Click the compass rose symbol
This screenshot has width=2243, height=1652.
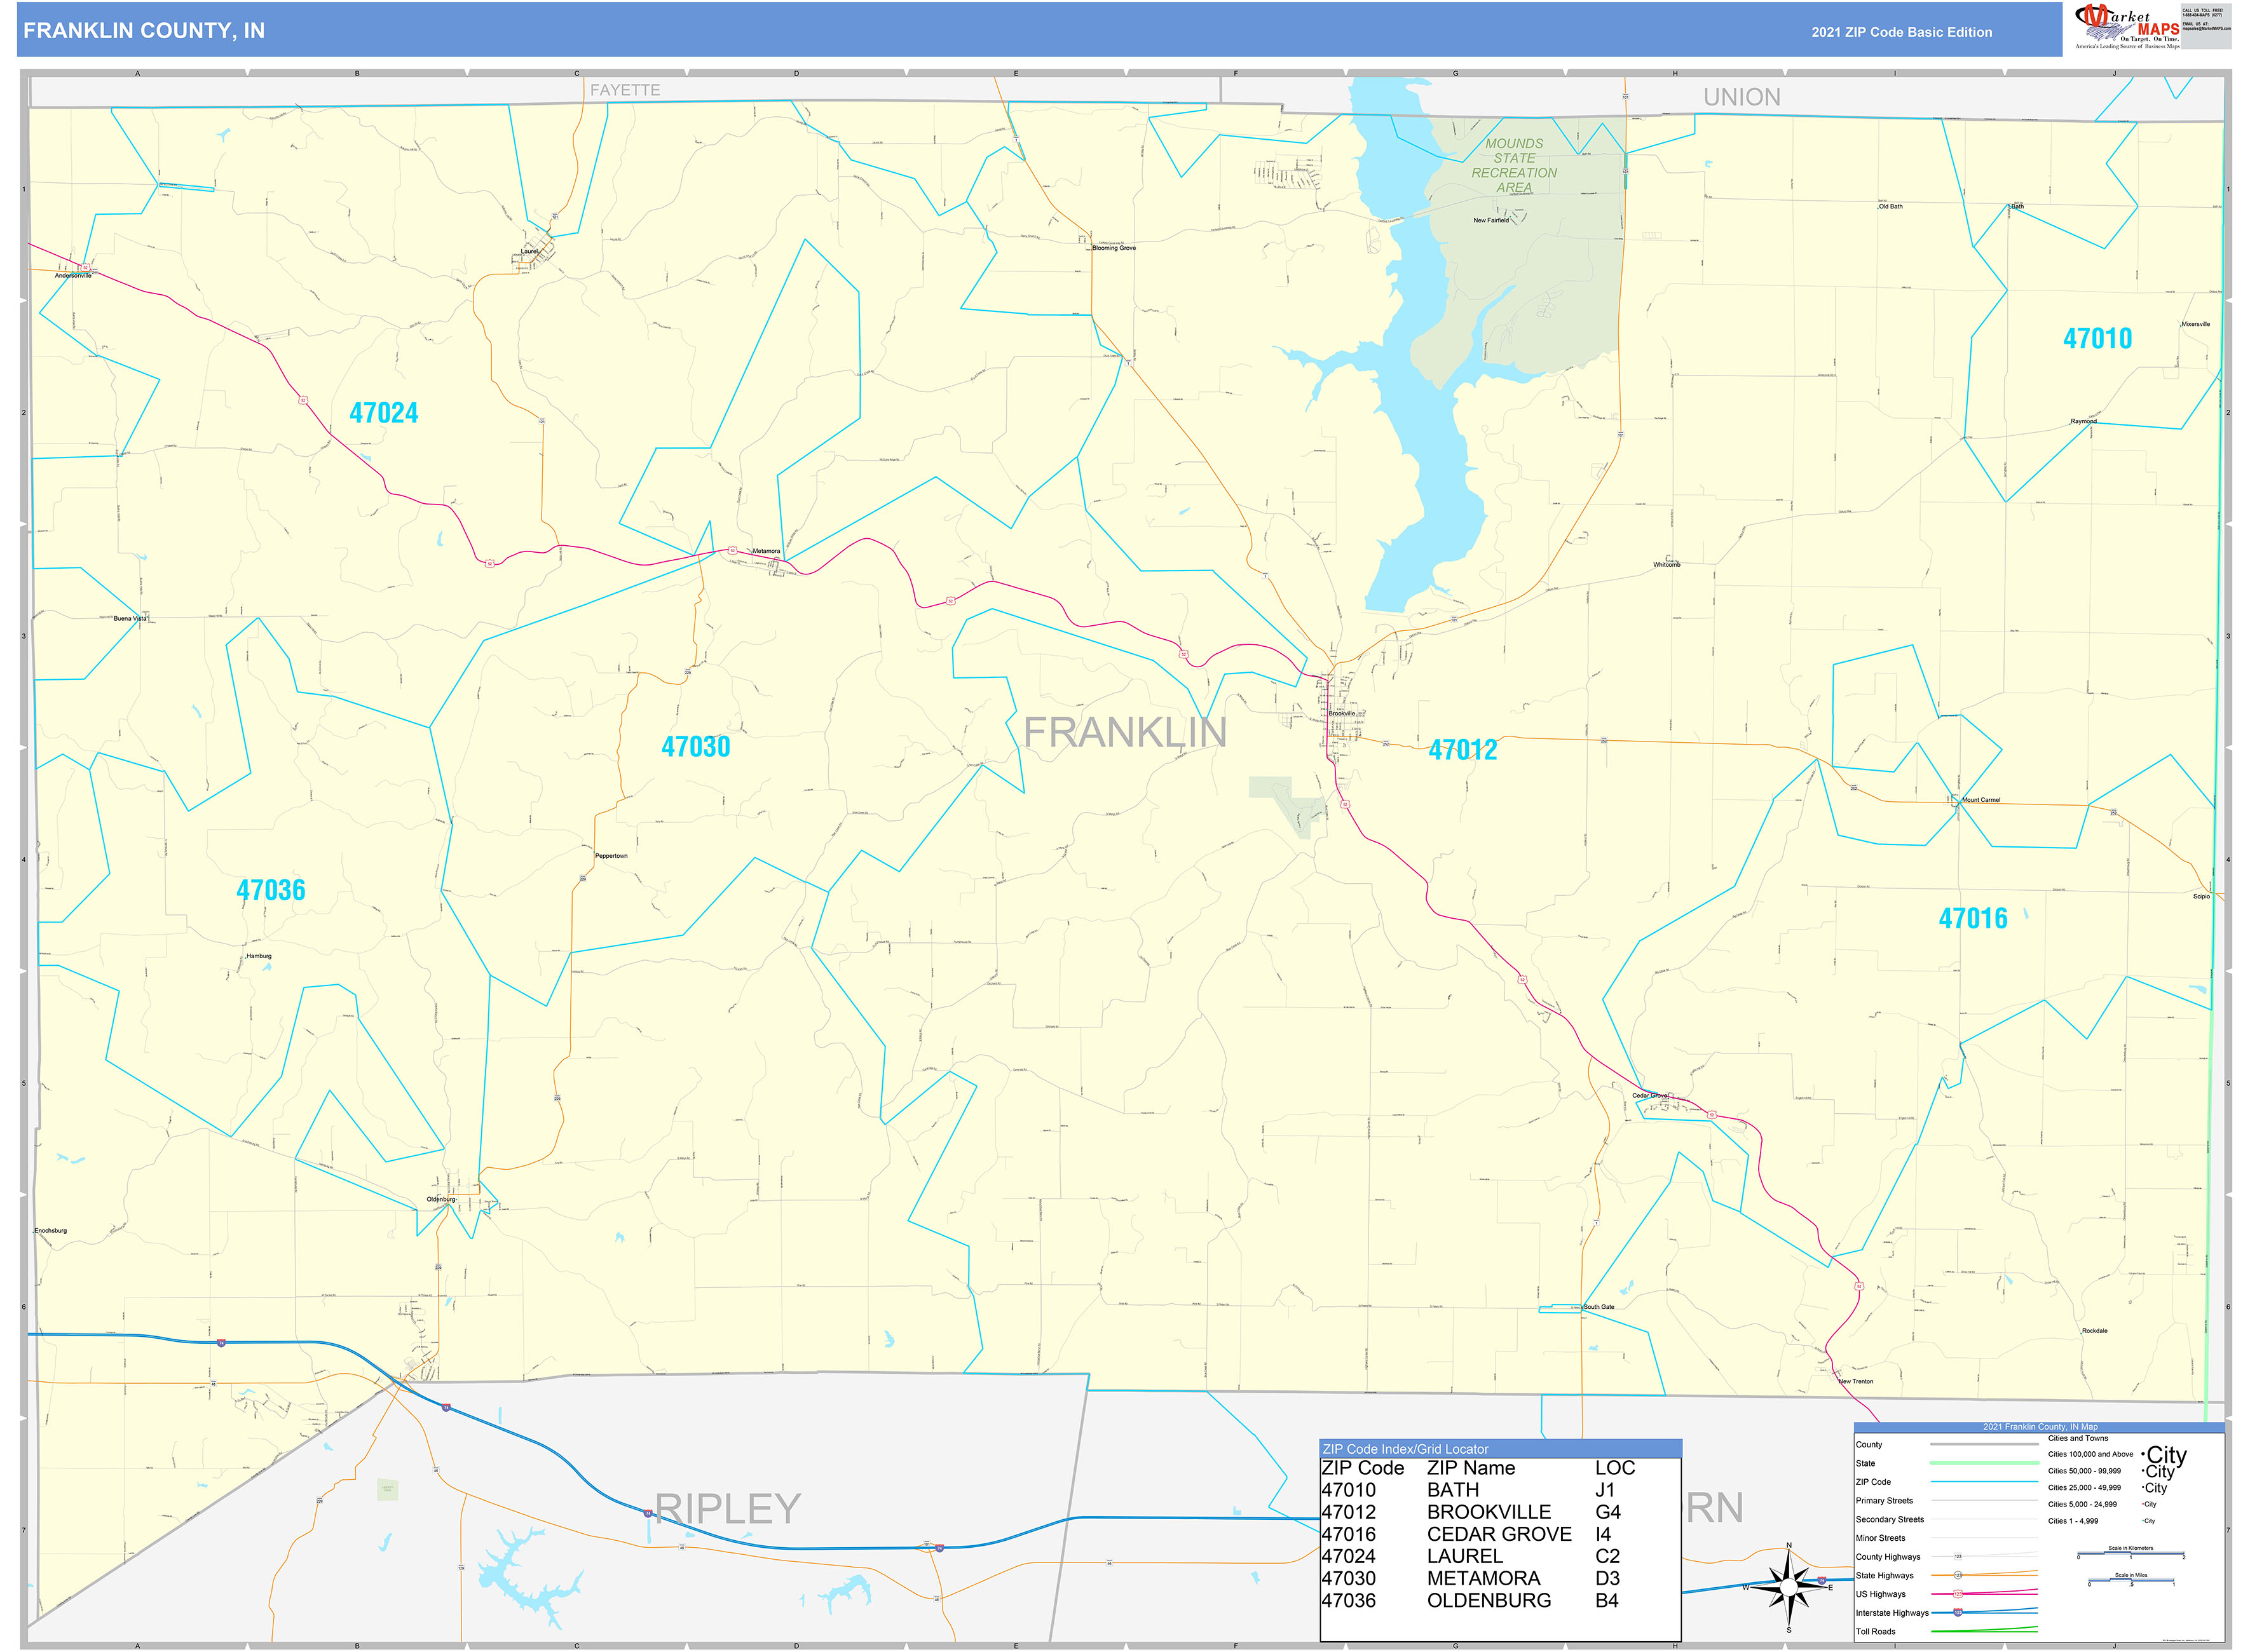tap(1790, 1587)
